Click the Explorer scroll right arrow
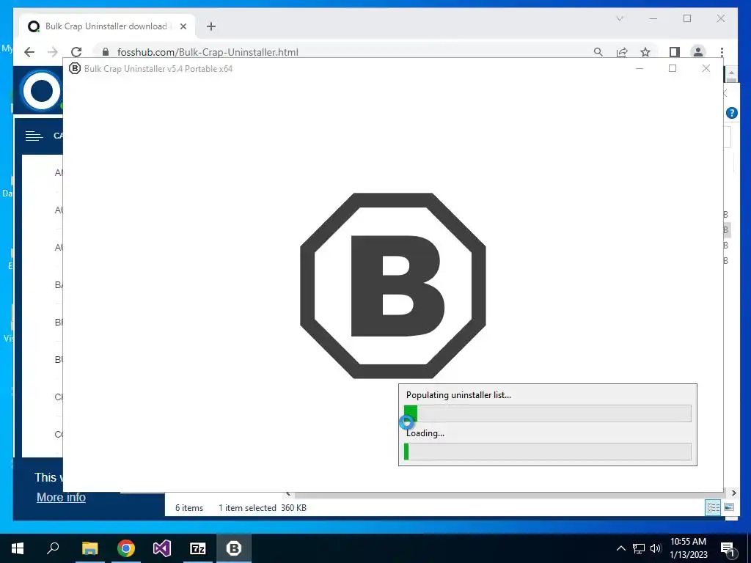Image resolution: width=751 pixels, height=563 pixels. pos(733,493)
